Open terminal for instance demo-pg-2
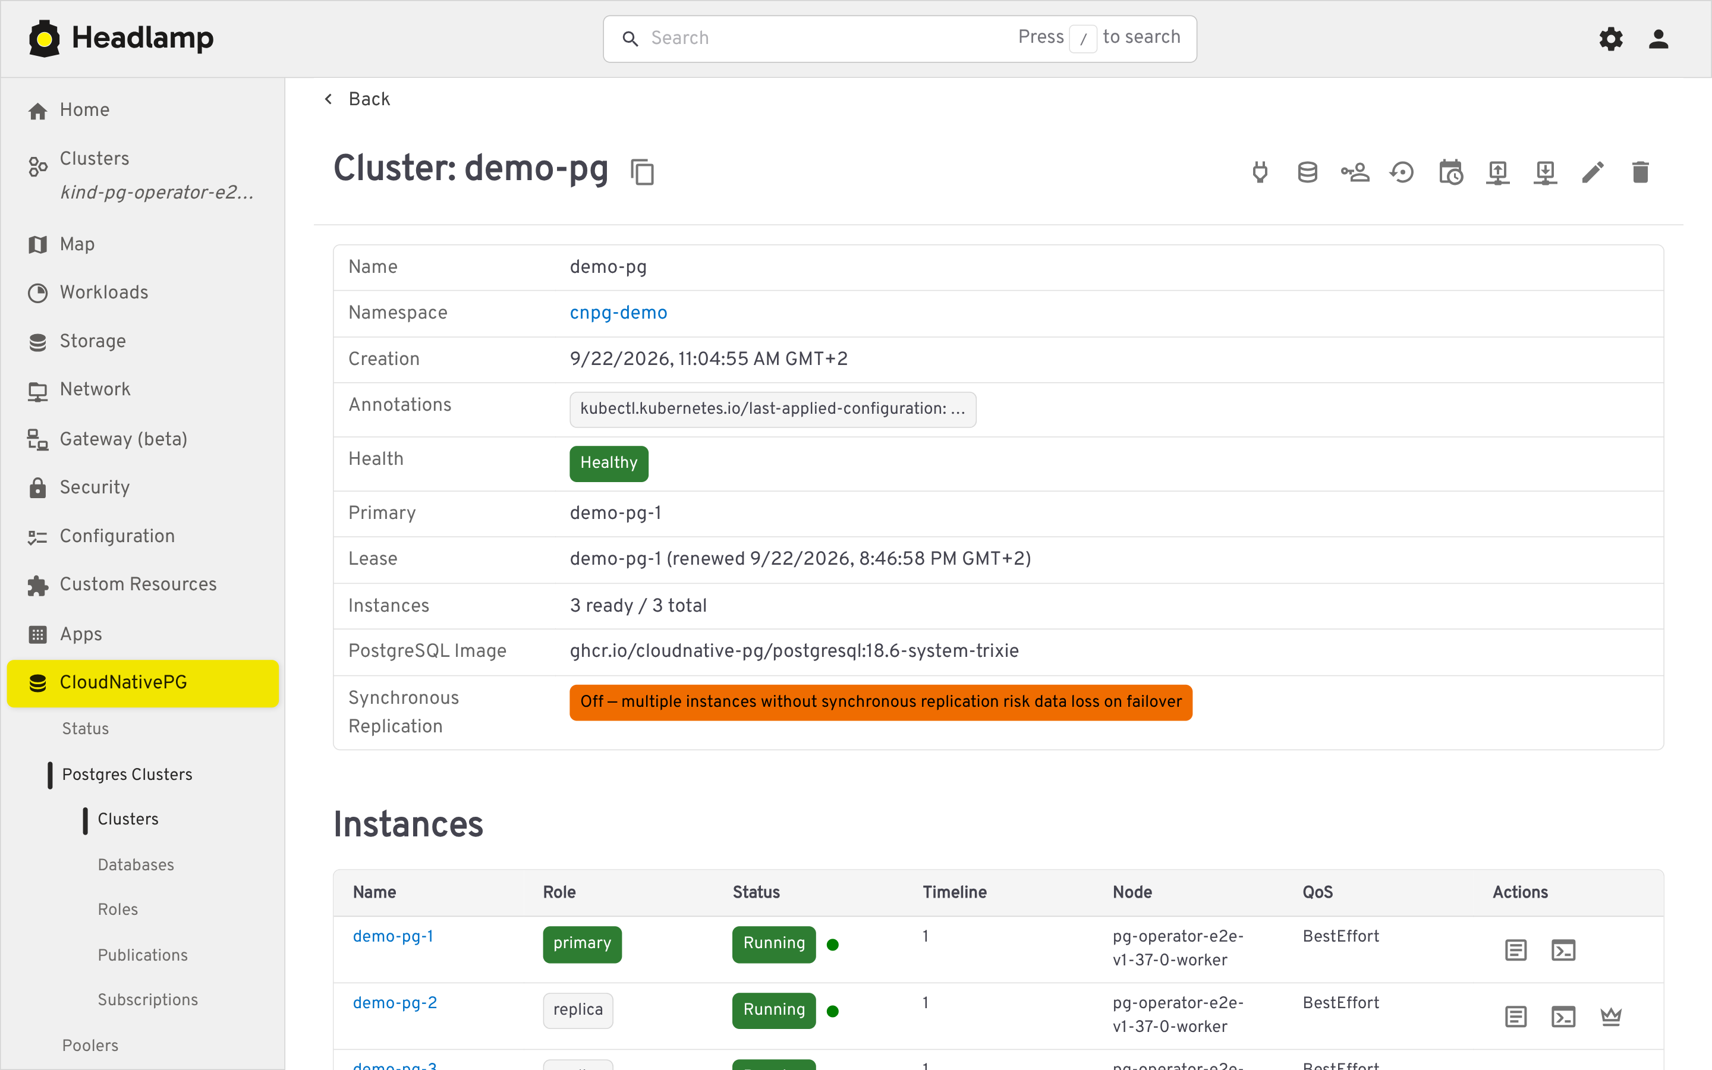This screenshot has height=1070, width=1712. coord(1563,1016)
